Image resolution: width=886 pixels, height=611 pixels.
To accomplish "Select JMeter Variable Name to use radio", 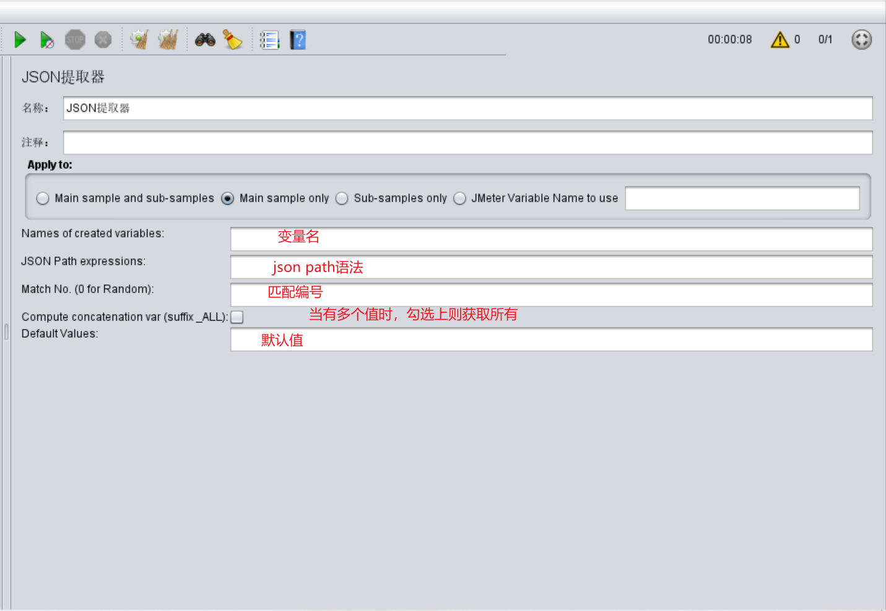I will coord(459,199).
